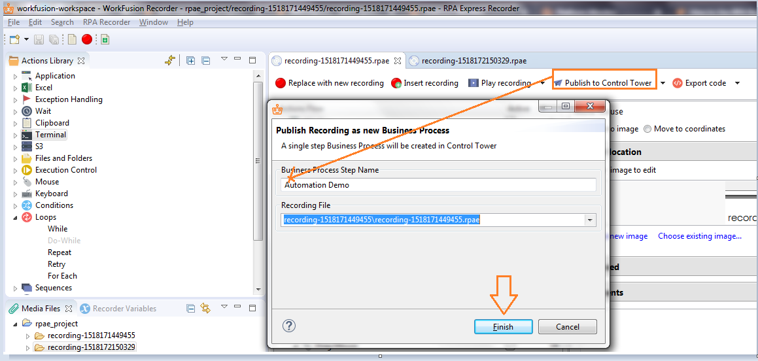
Task: Open the Edit menu
Action: coord(35,22)
